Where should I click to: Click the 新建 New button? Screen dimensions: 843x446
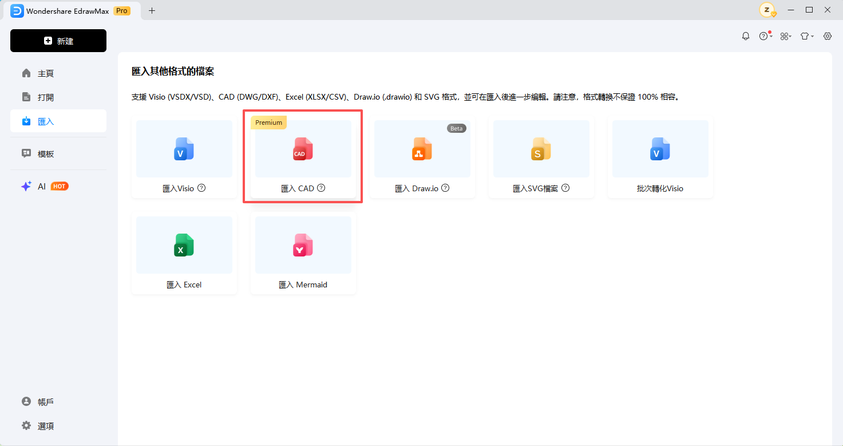click(x=58, y=41)
